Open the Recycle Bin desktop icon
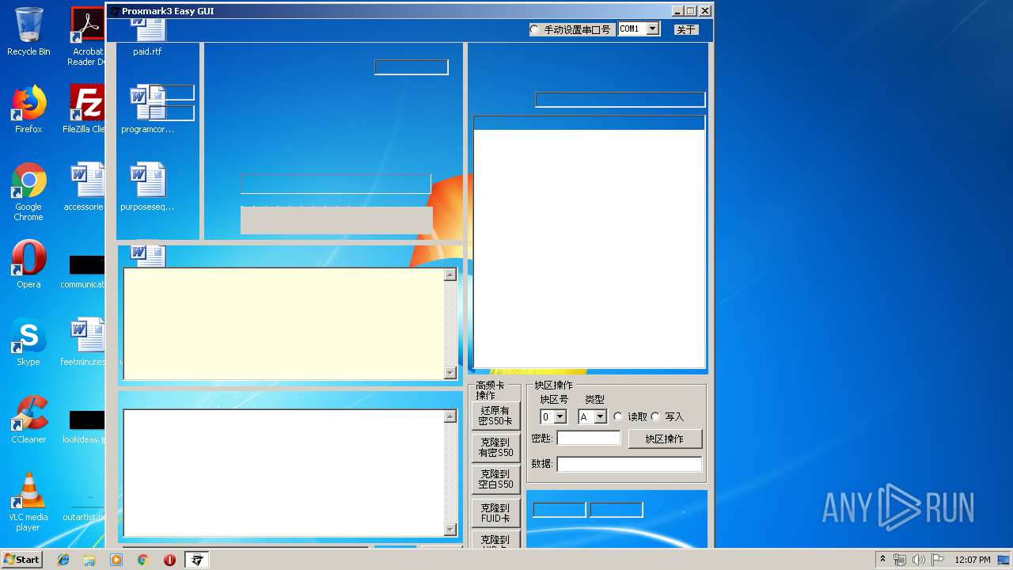Viewport: 1013px width, 570px height. [x=28, y=32]
